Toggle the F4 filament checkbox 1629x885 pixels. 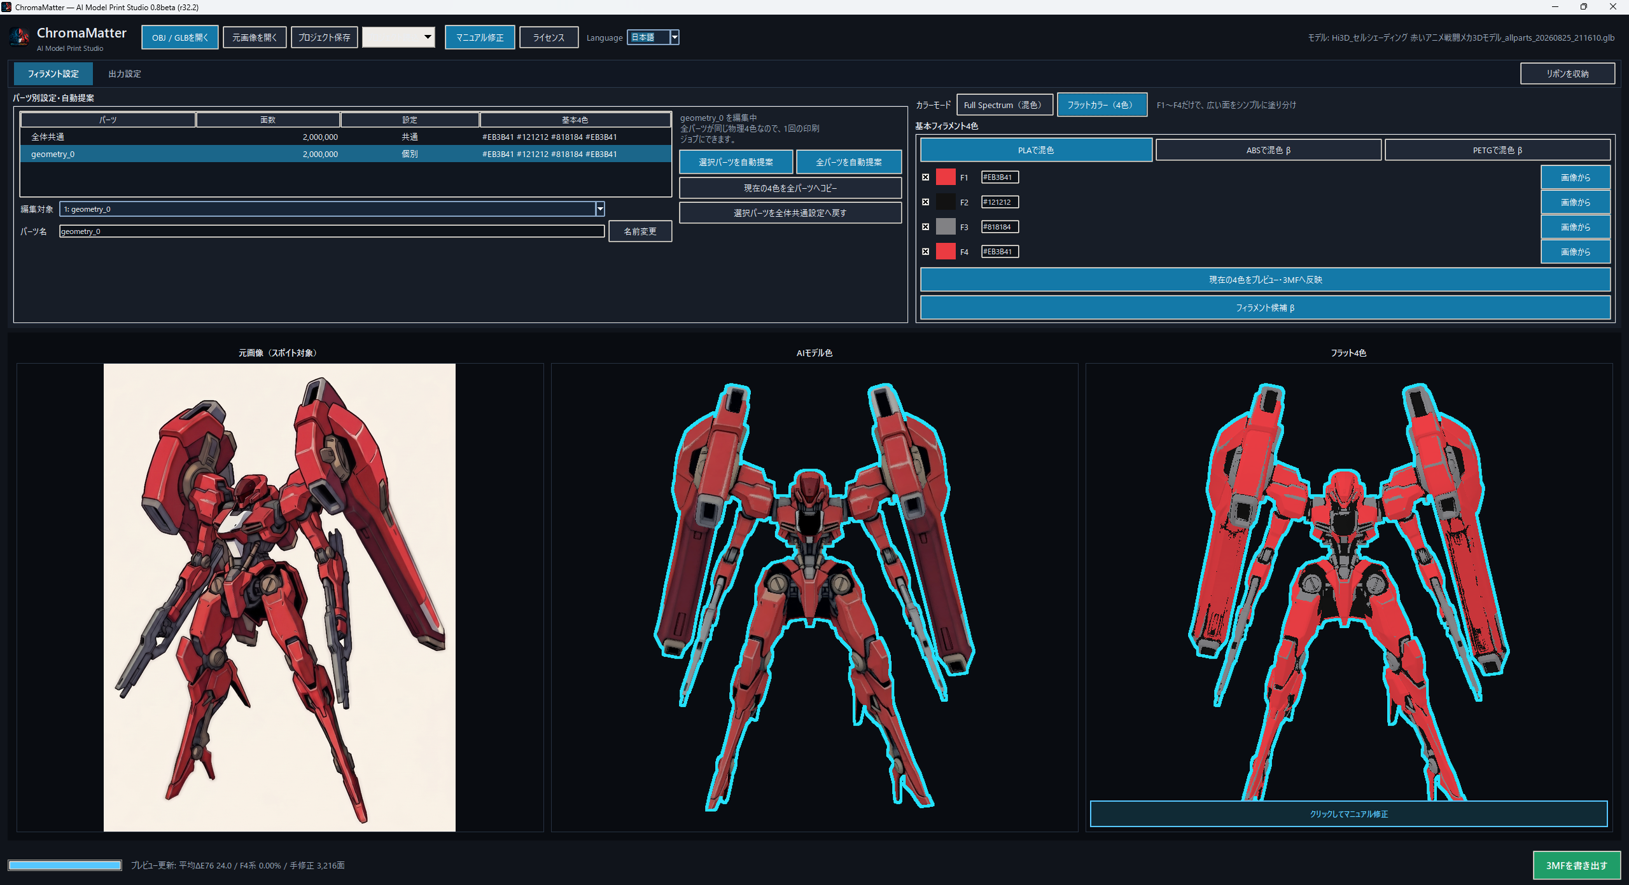point(926,252)
